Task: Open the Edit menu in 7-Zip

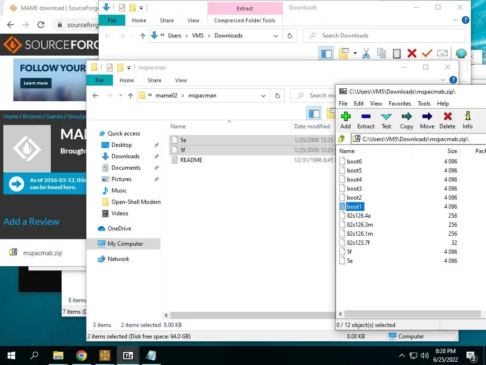Action: point(359,103)
